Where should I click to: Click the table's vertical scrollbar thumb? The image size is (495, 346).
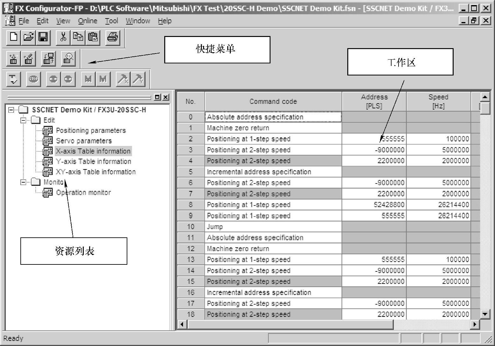click(x=485, y=108)
